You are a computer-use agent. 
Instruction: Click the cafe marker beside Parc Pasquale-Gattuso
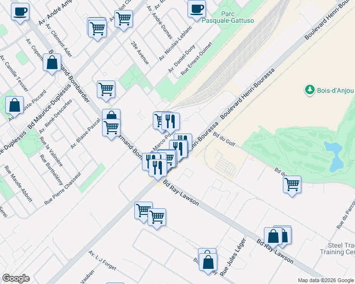[197, 9]
